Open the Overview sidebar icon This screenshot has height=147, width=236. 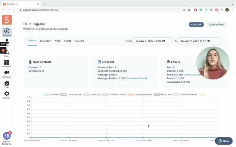[7, 32]
